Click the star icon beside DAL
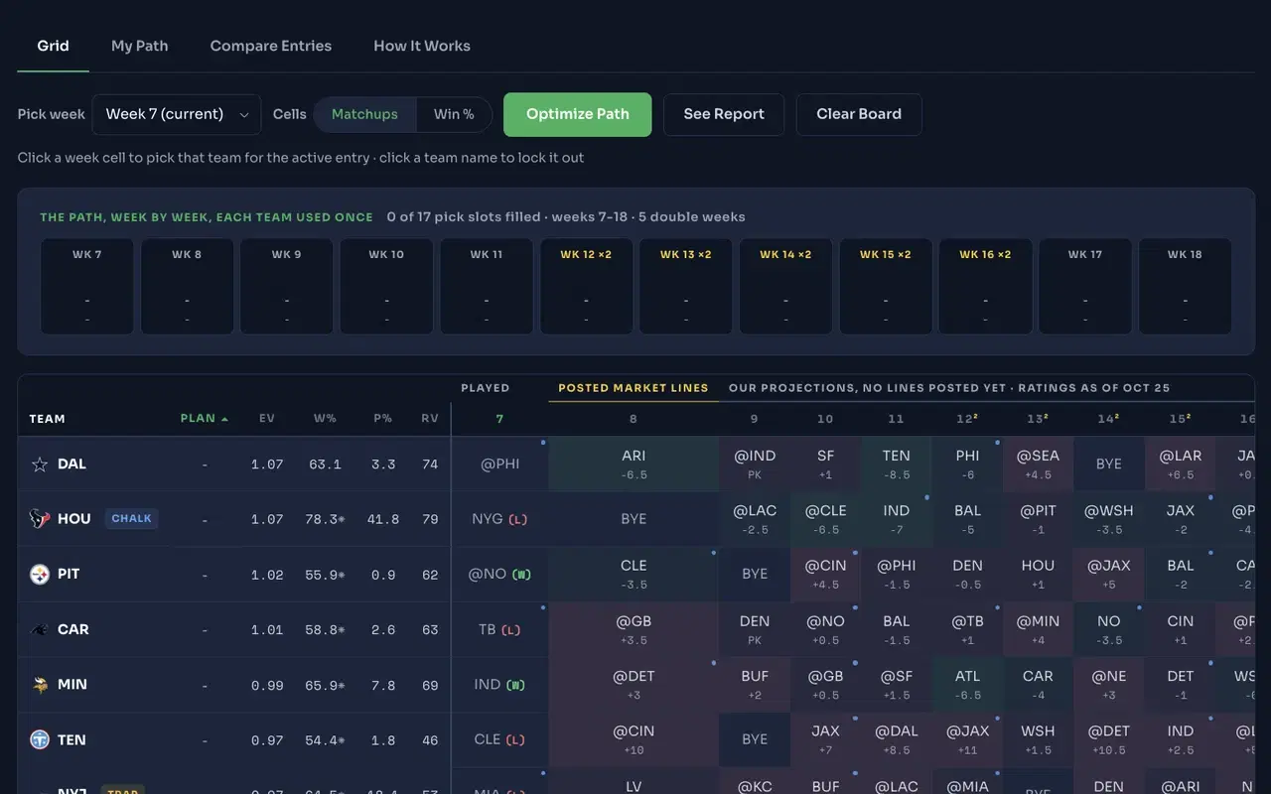The image size is (1271, 794). point(40,464)
